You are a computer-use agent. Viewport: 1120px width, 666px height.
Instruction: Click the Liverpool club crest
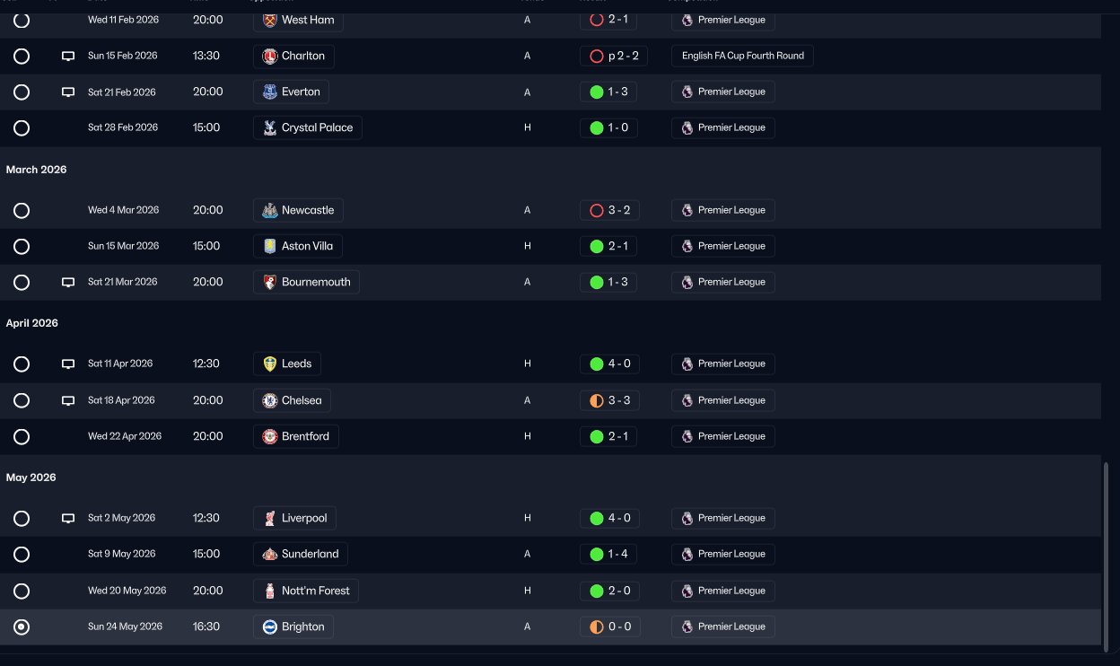click(269, 518)
